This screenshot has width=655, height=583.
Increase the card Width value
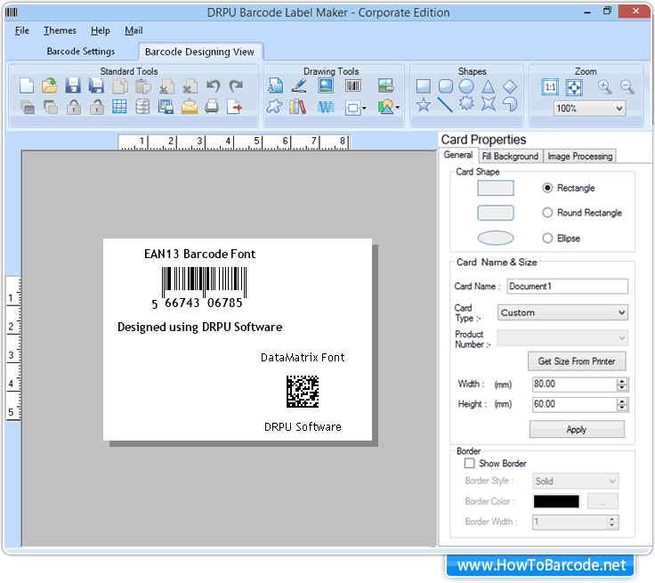tap(622, 381)
